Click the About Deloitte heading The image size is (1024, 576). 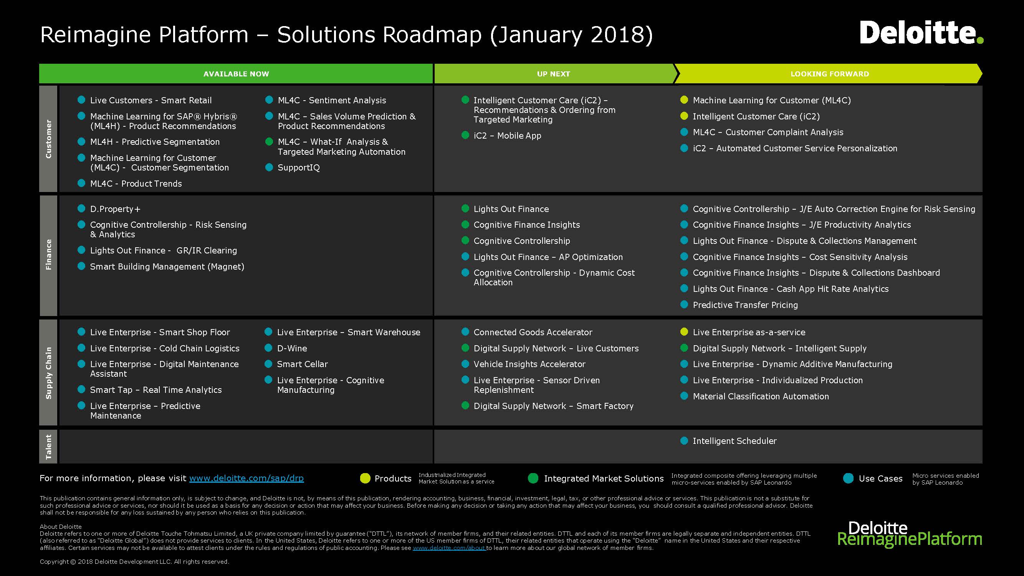[60, 527]
